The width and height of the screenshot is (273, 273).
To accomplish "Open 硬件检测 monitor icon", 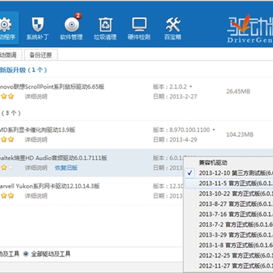I will [139, 24].
